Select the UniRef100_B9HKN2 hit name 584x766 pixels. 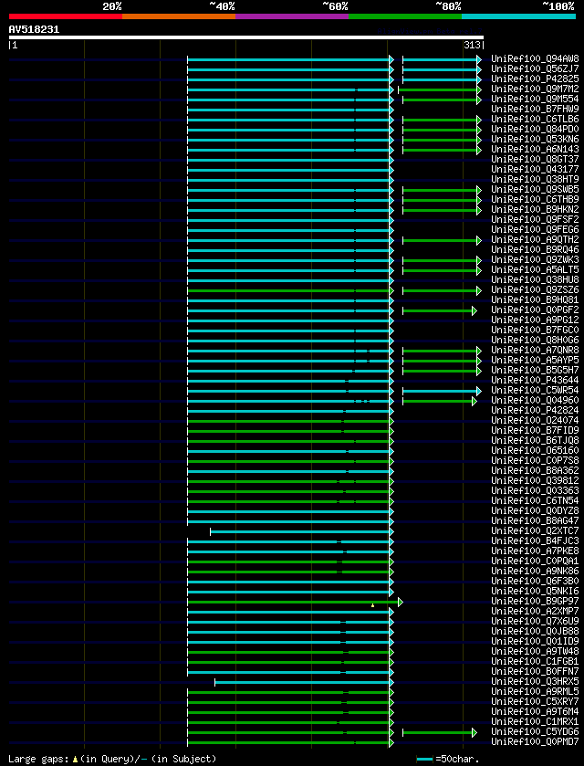[x=535, y=210]
